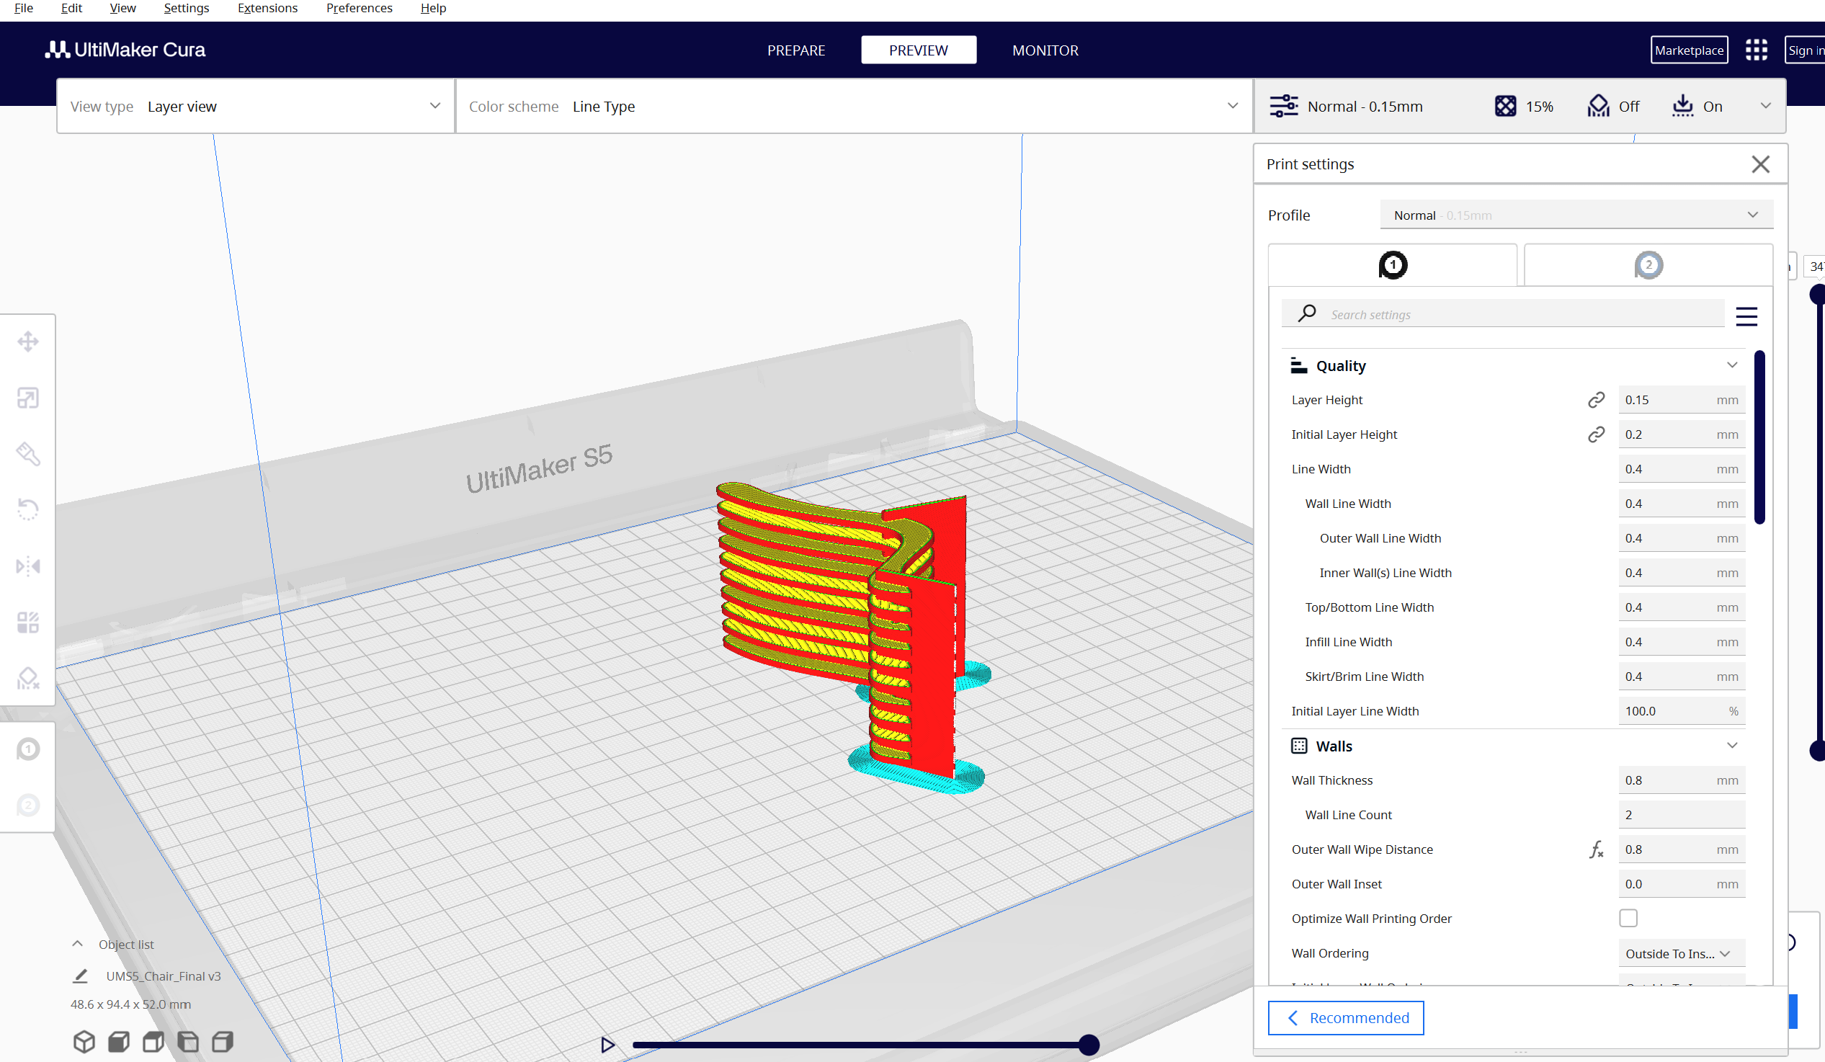Select the Move tool in left toolbar
1825x1062 pixels.
pyautogui.click(x=28, y=342)
